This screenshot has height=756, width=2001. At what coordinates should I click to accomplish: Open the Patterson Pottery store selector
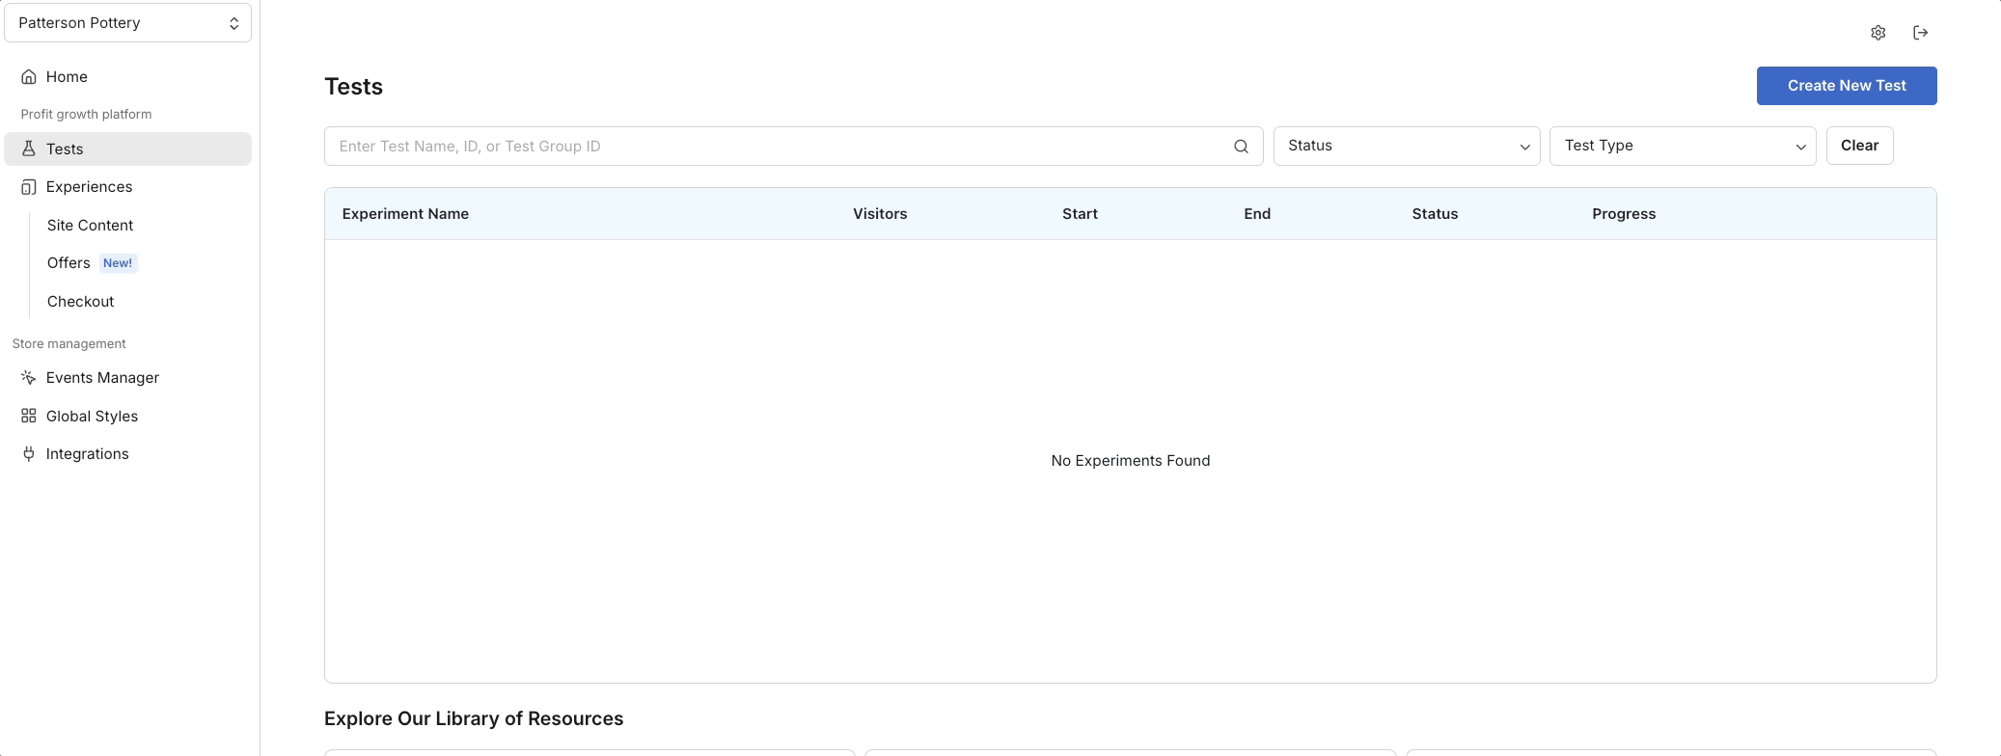tap(127, 23)
